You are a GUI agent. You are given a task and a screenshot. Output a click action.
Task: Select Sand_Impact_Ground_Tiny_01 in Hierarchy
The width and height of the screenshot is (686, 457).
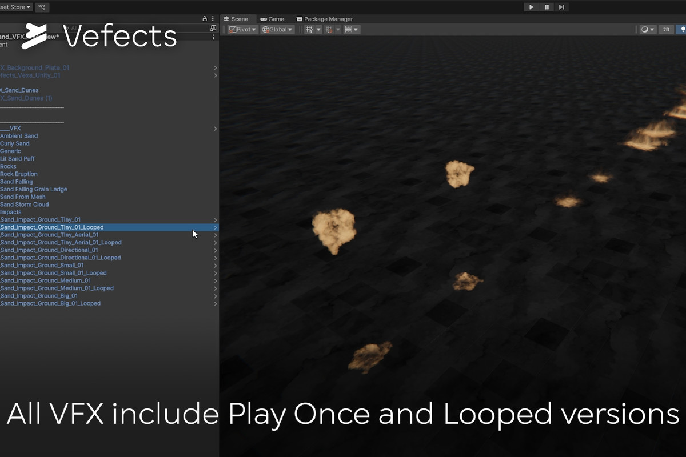click(41, 220)
